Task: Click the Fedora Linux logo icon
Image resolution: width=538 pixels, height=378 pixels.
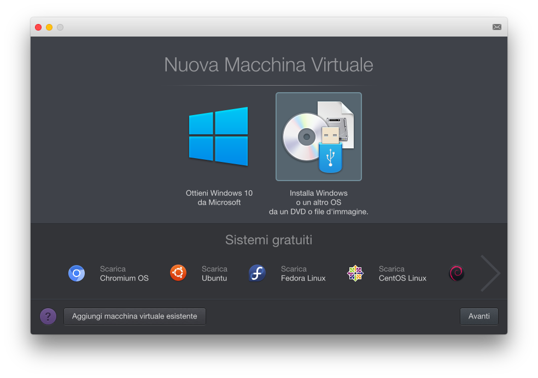Action: coord(257,273)
